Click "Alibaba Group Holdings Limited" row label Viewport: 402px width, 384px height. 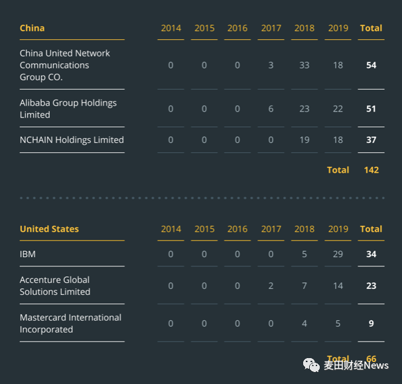68,109
